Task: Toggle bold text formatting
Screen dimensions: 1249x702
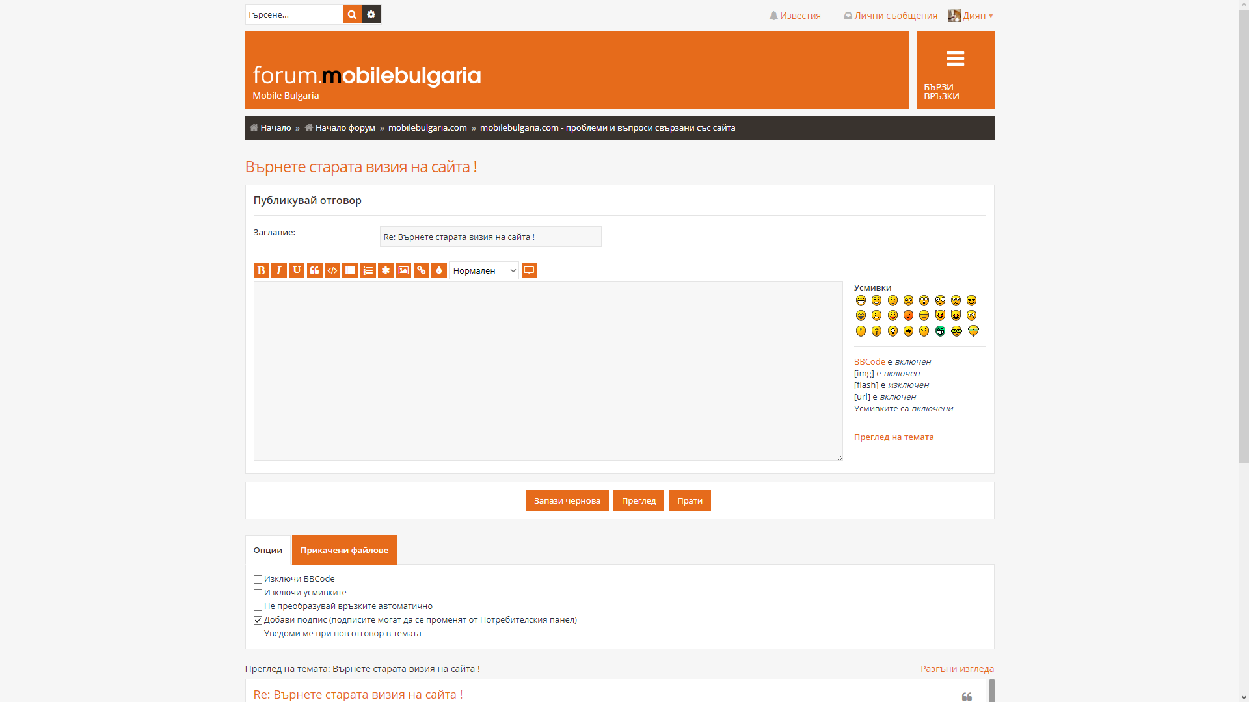Action: click(261, 270)
